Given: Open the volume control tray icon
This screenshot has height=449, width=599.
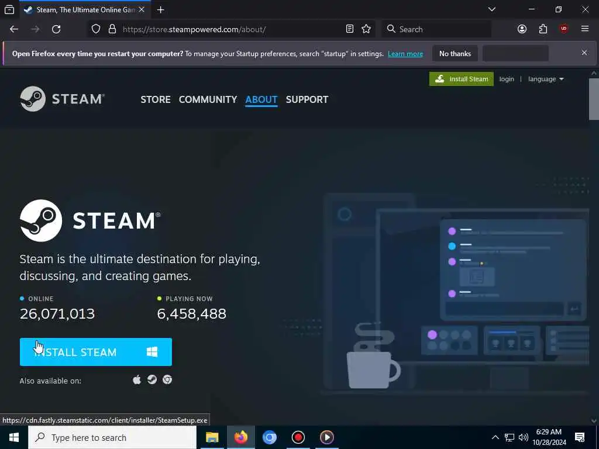Looking at the screenshot, I should (524, 437).
